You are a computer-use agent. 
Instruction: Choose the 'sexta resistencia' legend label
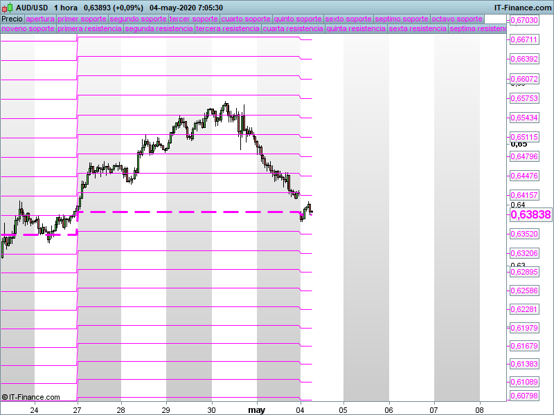coord(417,29)
